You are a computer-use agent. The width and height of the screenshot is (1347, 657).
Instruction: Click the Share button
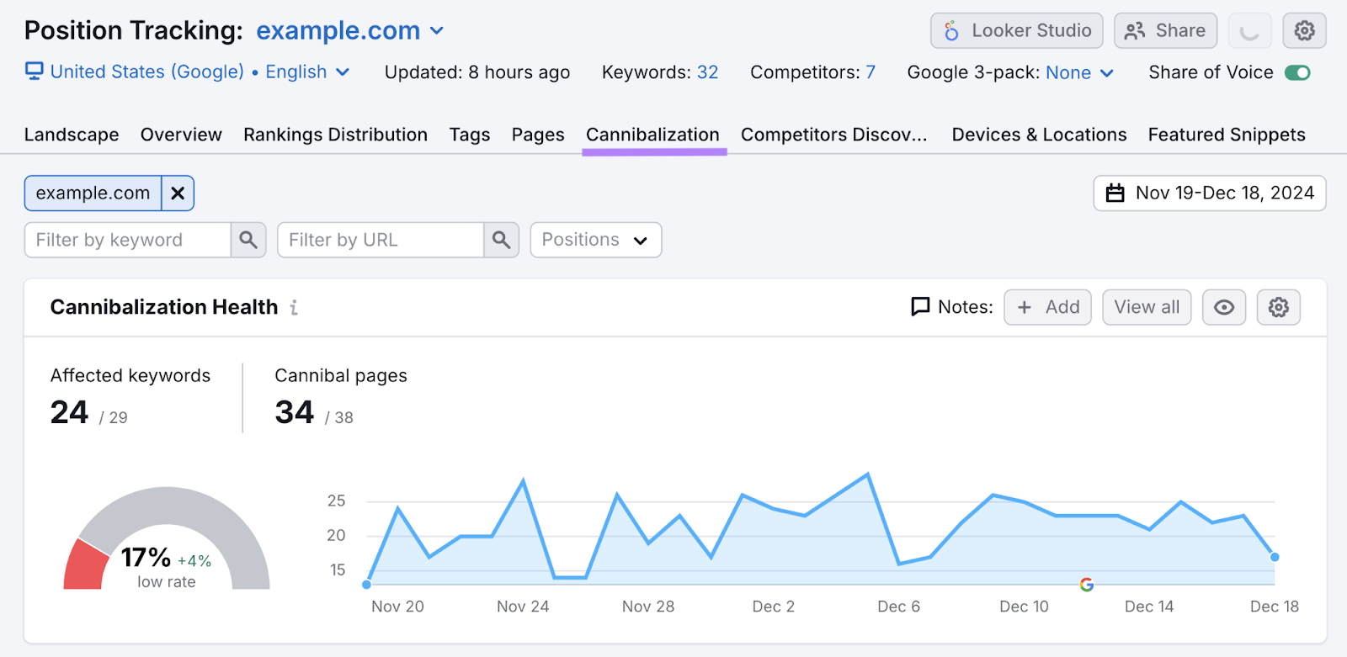(x=1165, y=31)
